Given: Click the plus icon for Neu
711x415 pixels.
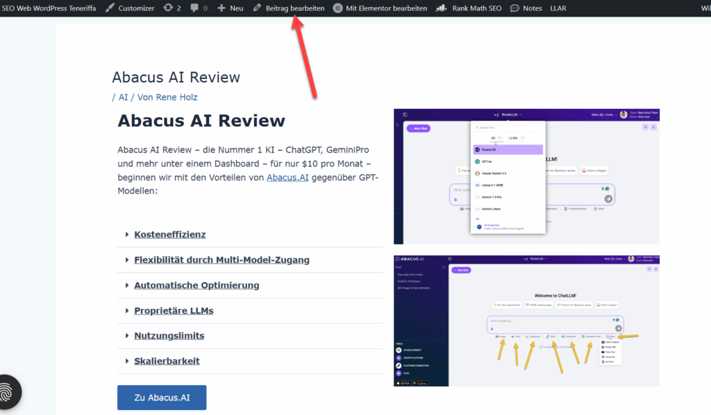Looking at the screenshot, I should point(221,8).
